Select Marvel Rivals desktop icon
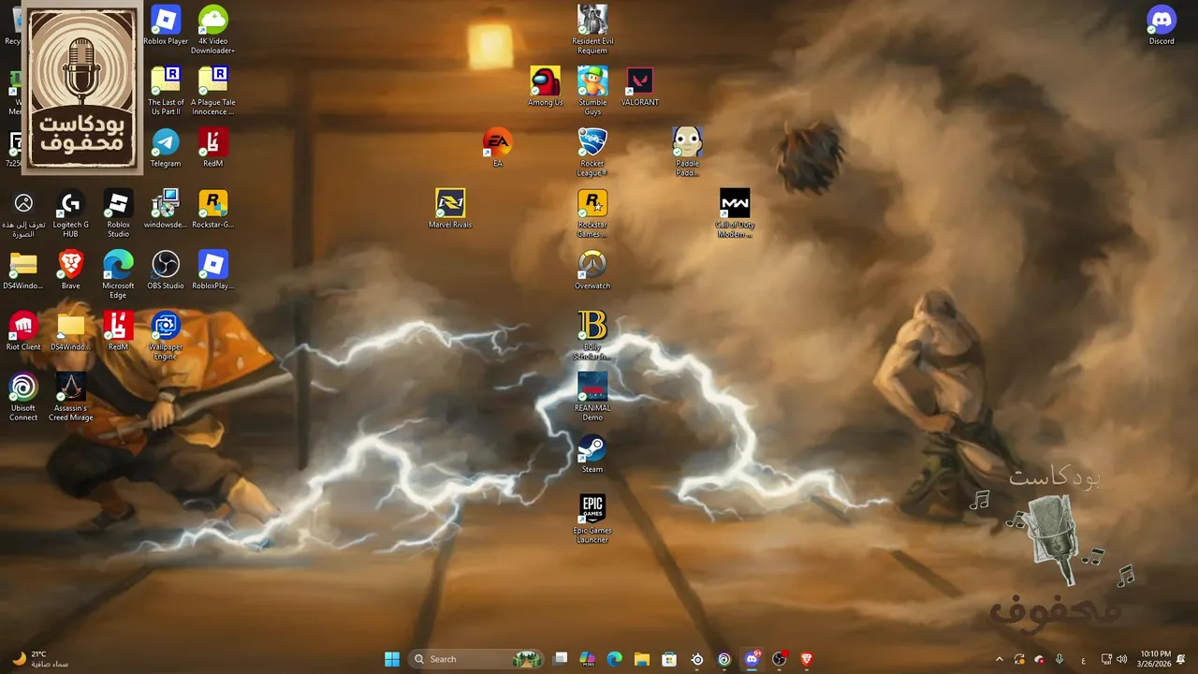Screen dimensions: 1198x674 (450, 209)
